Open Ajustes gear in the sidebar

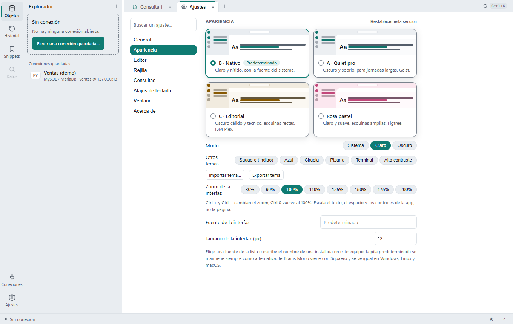pyautogui.click(x=12, y=301)
